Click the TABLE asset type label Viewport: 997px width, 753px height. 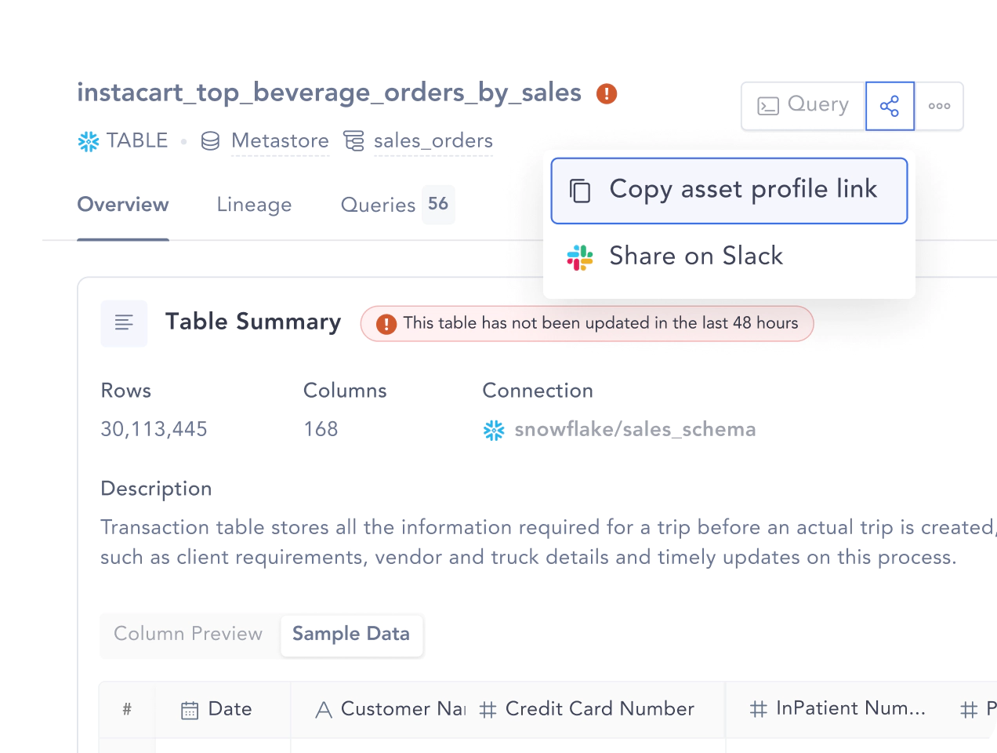click(x=137, y=141)
